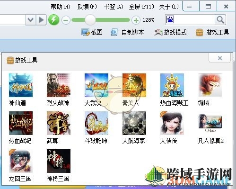Open 游戏工具 in the toolbar
Image resolution: width=236 pixels, height=189 pixels.
[x=212, y=32]
